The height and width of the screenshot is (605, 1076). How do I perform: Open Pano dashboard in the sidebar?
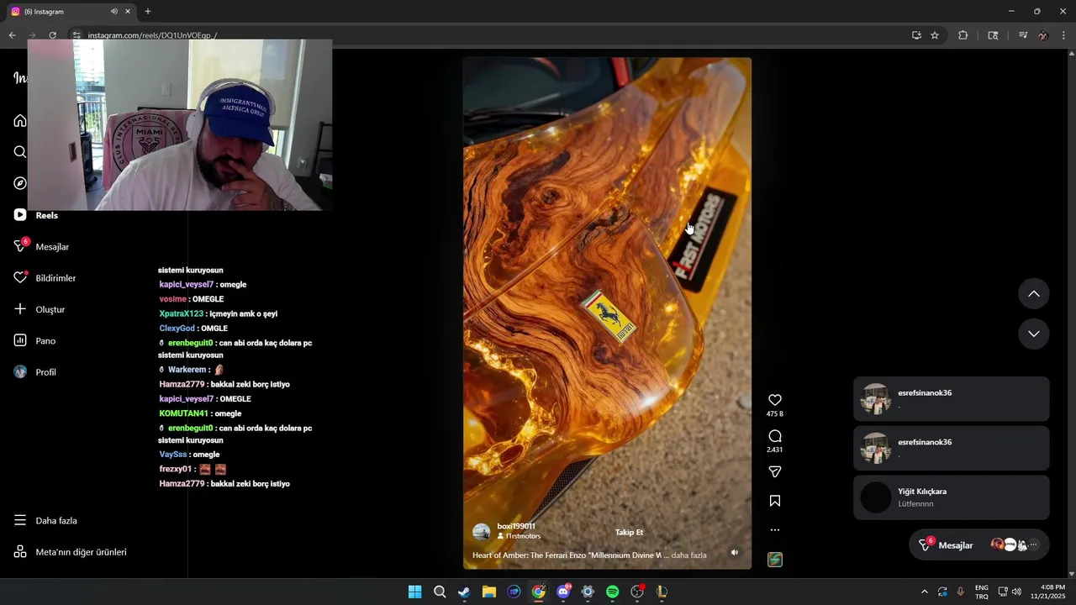click(x=35, y=340)
